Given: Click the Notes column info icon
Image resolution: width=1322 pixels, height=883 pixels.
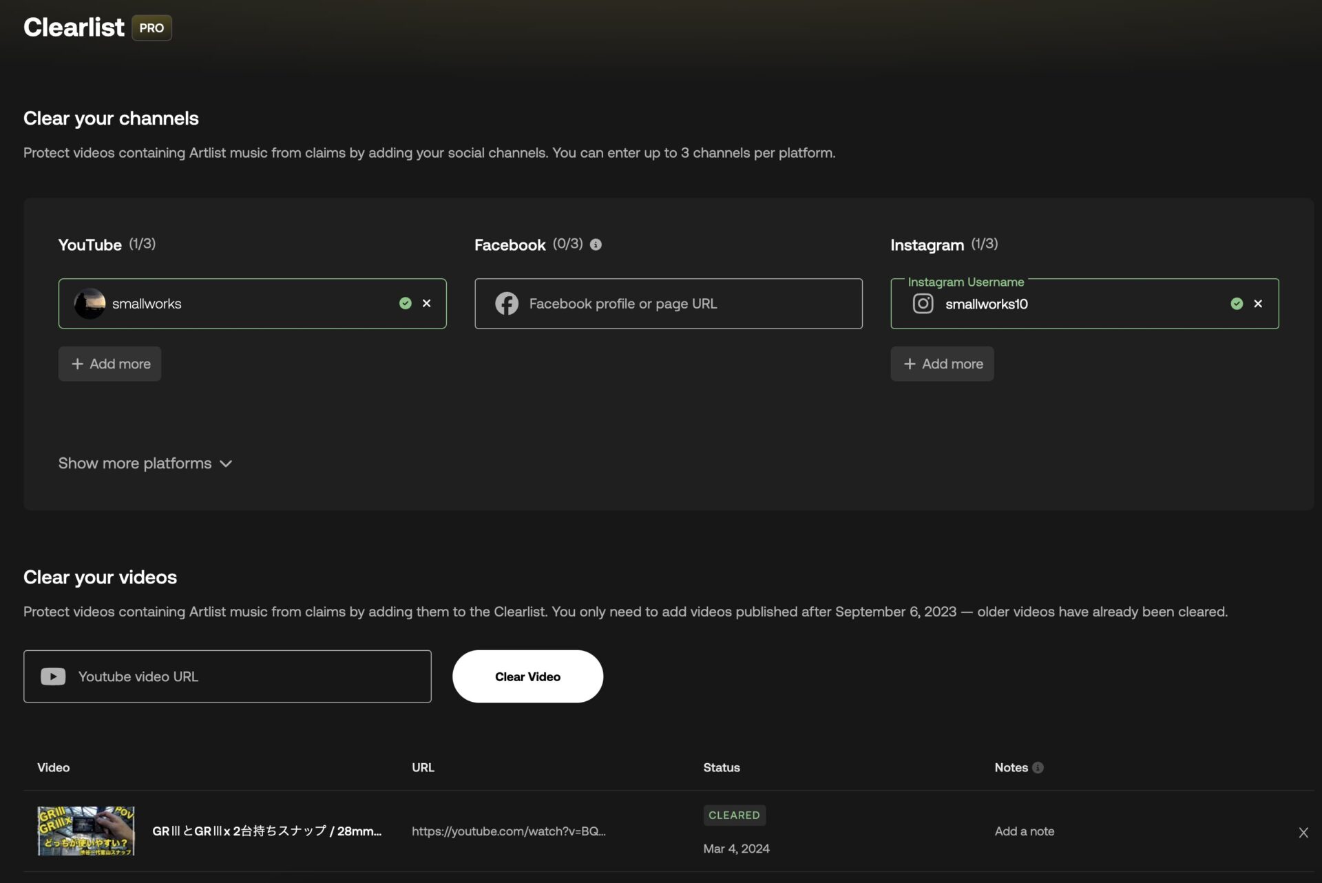Looking at the screenshot, I should [1038, 767].
